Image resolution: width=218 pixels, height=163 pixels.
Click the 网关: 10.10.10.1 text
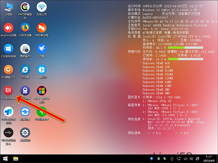[161, 128]
